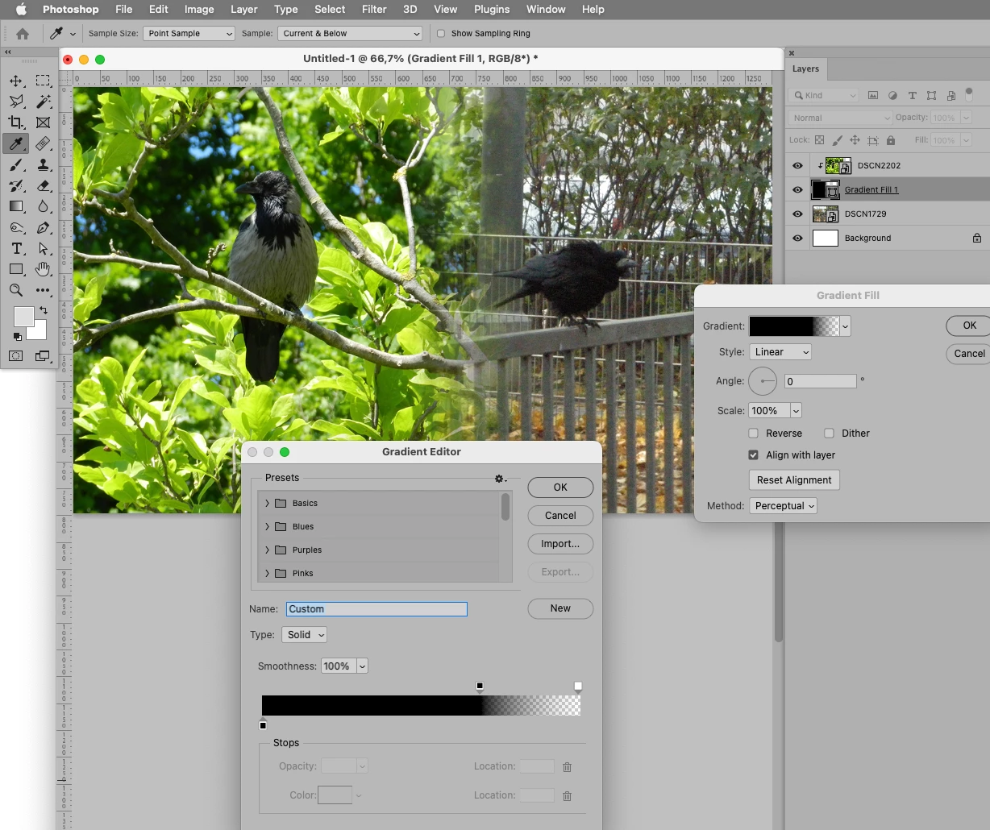Toggle the layer filtering switch

click(969, 94)
